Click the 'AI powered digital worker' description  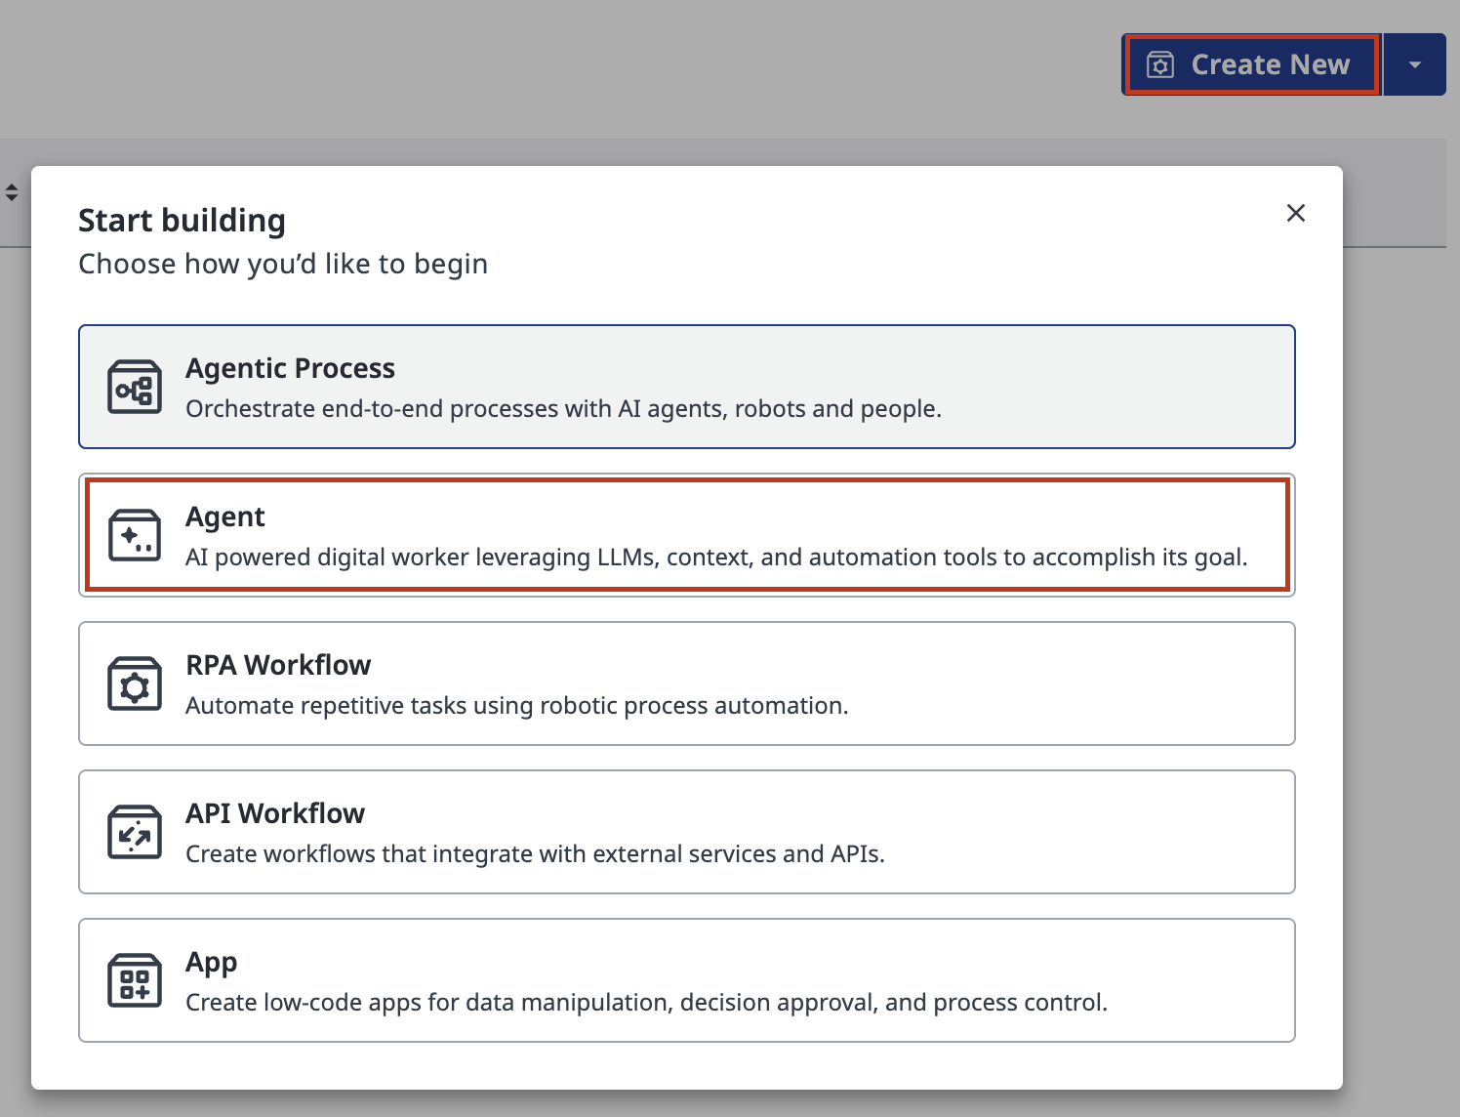click(716, 557)
